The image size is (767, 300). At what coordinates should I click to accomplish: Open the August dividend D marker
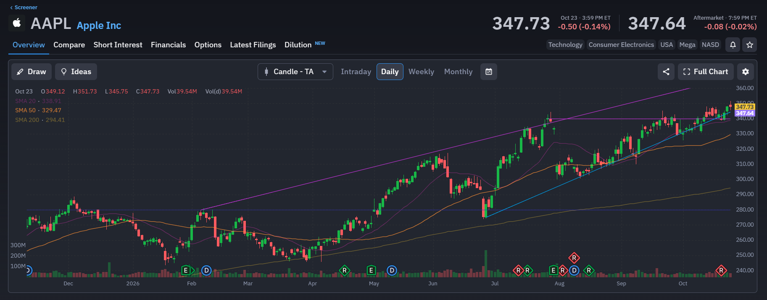(574, 271)
